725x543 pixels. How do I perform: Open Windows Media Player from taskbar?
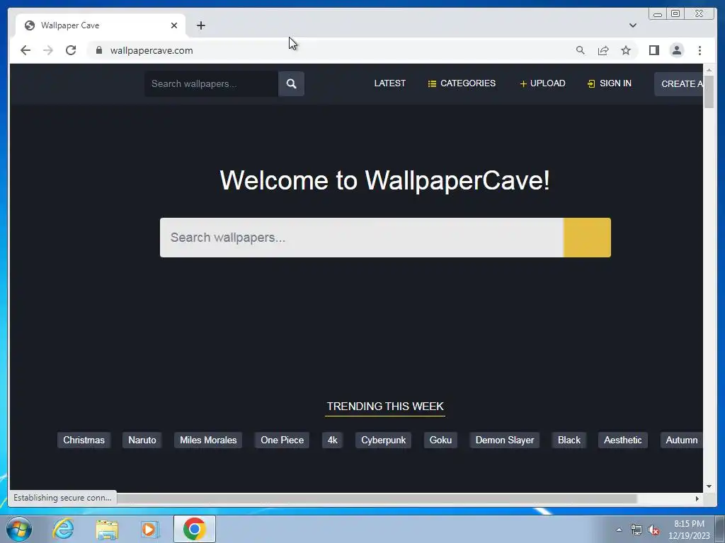150,529
